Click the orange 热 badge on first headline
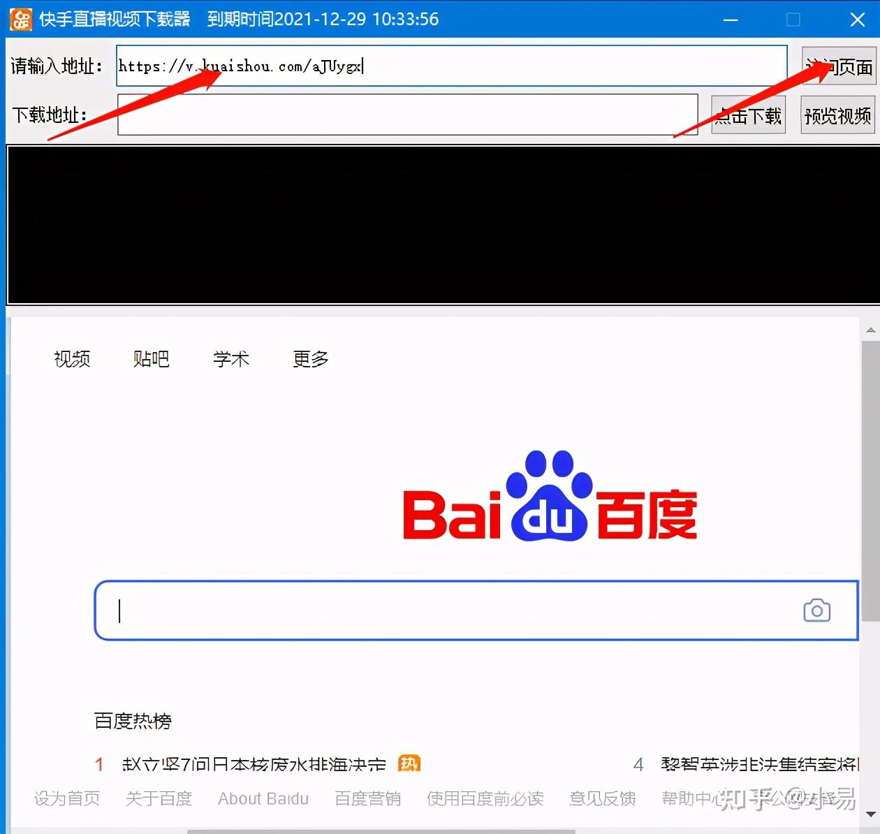 [x=409, y=763]
